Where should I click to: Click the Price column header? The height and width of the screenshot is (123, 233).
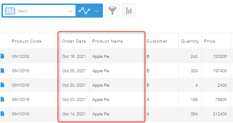(209, 41)
